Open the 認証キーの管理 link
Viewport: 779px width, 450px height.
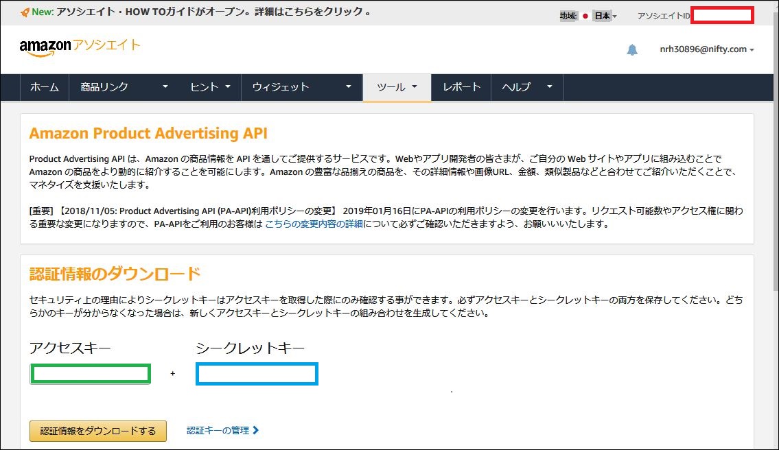point(222,431)
